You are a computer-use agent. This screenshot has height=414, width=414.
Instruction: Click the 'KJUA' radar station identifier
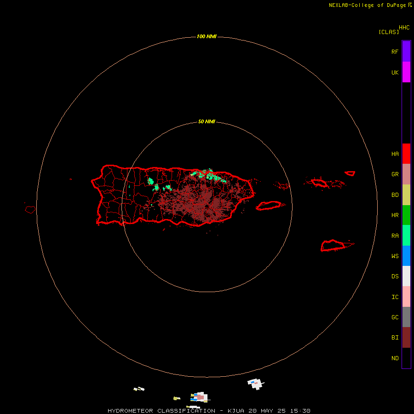point(236,411)
